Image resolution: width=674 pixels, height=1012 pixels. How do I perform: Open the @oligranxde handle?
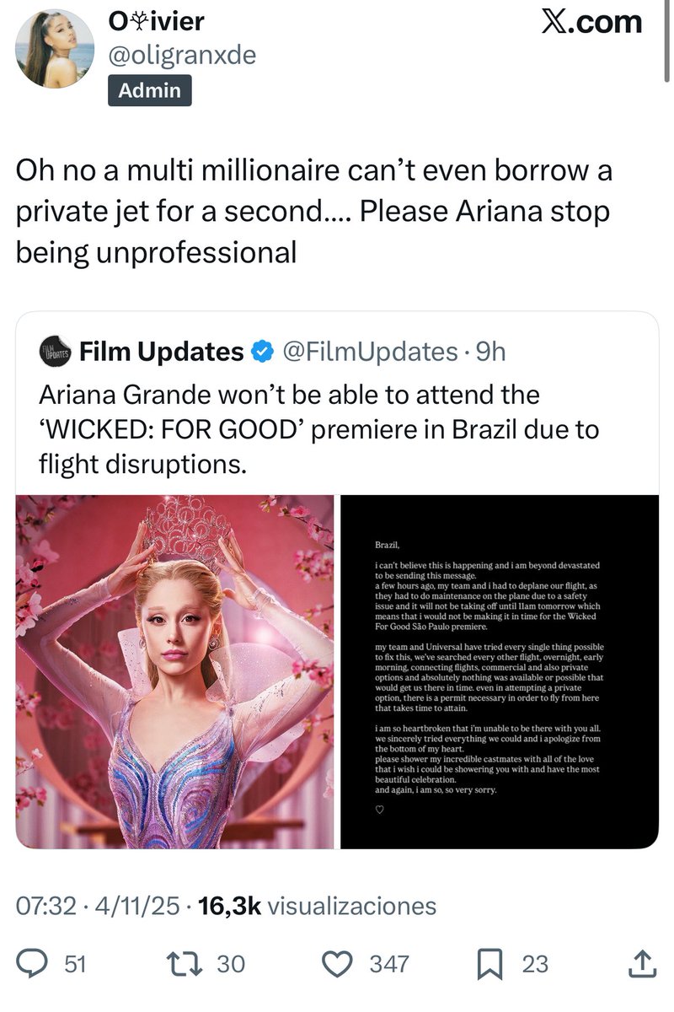182,56
